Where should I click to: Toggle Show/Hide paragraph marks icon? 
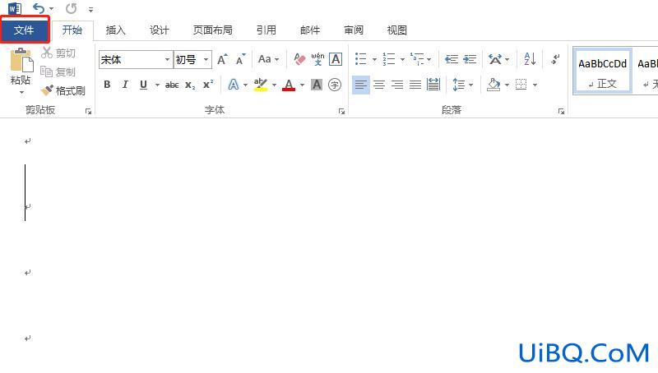tap(556, 59)
